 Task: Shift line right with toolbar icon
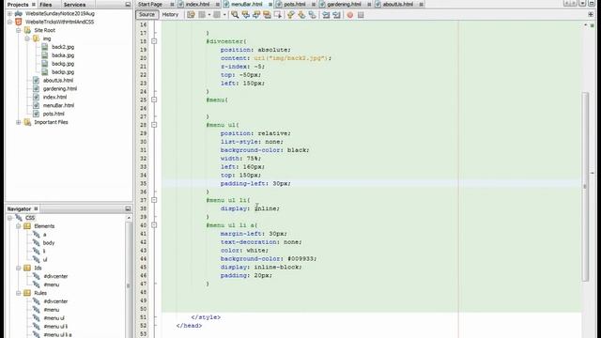pyautogui.click(x=336, y=15)
